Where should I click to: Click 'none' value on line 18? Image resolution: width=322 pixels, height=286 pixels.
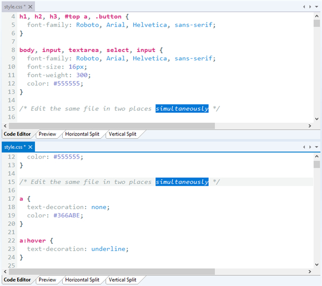(99, 207)
